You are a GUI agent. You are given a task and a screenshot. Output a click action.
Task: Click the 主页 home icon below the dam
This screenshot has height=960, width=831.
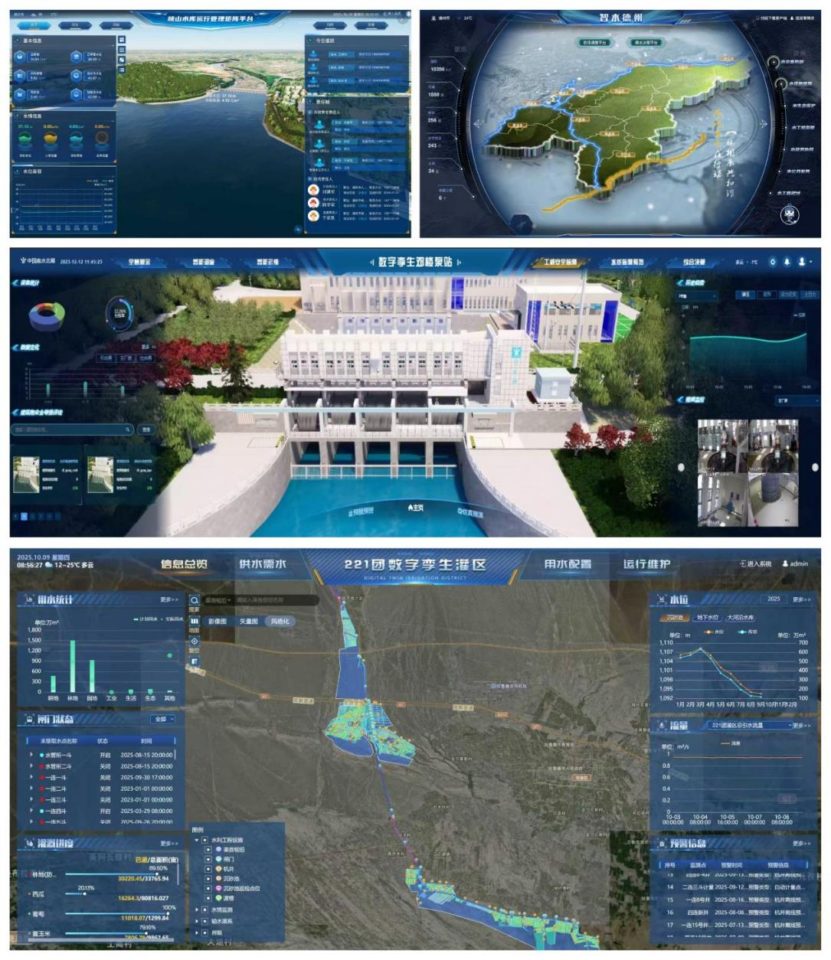click(x=415, y=508)
